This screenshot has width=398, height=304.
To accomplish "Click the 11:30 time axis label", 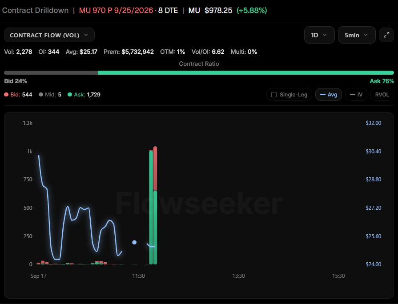I will [139, 276].
